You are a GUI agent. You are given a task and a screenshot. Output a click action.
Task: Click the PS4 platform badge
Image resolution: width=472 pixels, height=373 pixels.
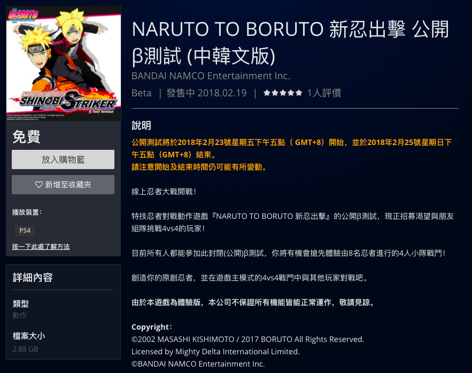tap(25, 231)
